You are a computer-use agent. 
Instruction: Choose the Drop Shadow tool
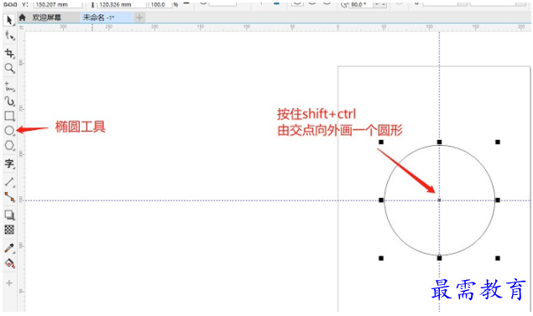pos(9,215)
